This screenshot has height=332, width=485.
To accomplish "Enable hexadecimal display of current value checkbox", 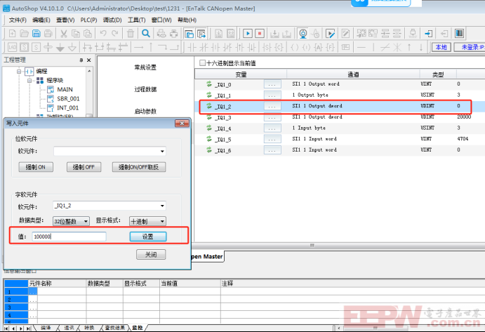I will (202, 62).
